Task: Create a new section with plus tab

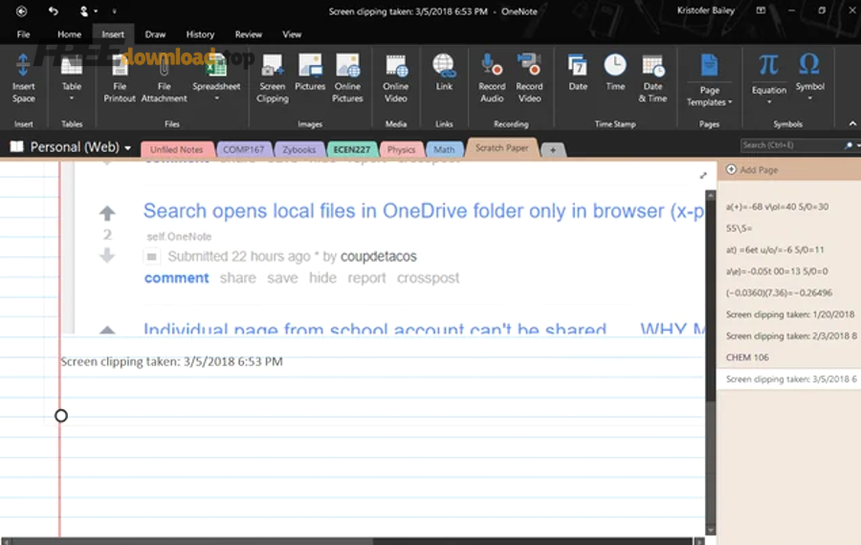Action: pos(553,150)
